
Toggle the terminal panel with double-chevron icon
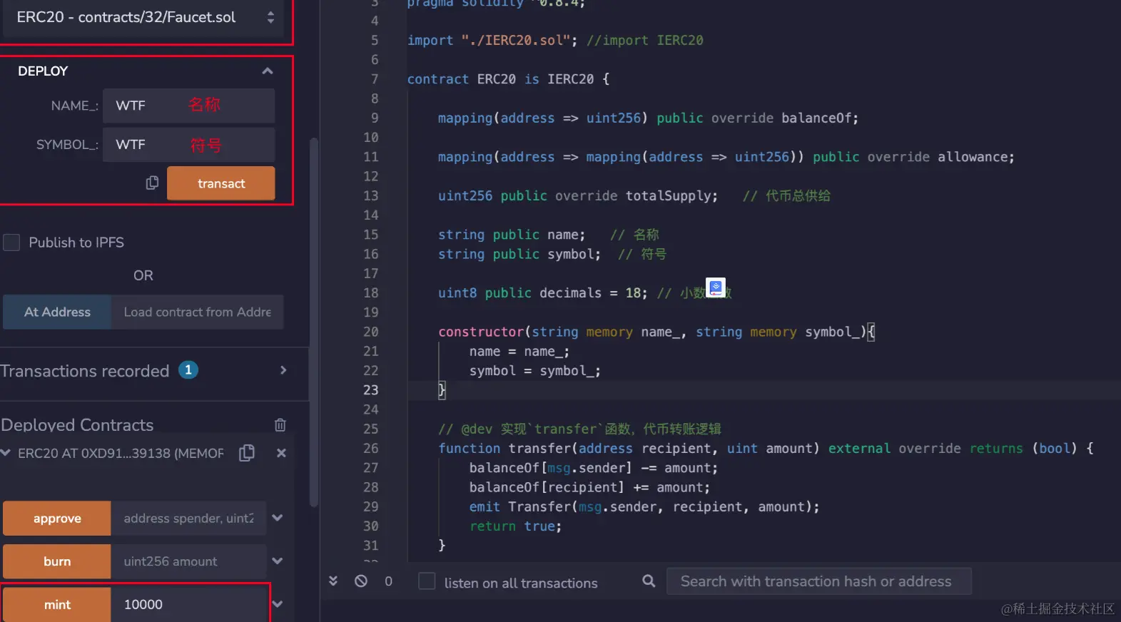[333, 581]
